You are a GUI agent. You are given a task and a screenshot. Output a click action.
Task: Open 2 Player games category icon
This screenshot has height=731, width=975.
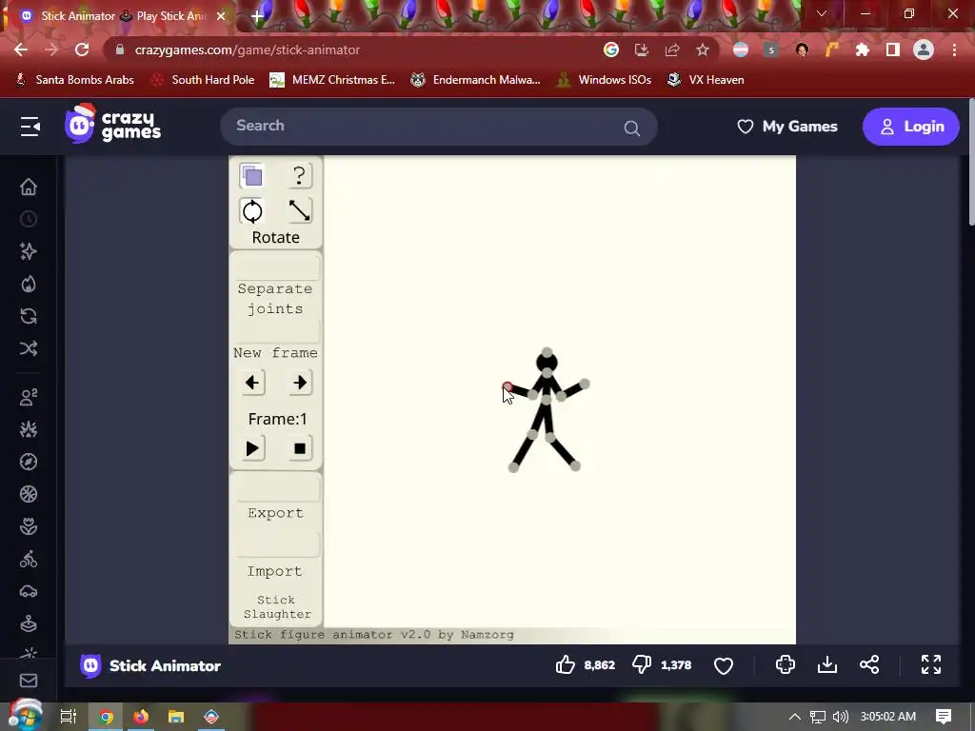click(29, 397)
